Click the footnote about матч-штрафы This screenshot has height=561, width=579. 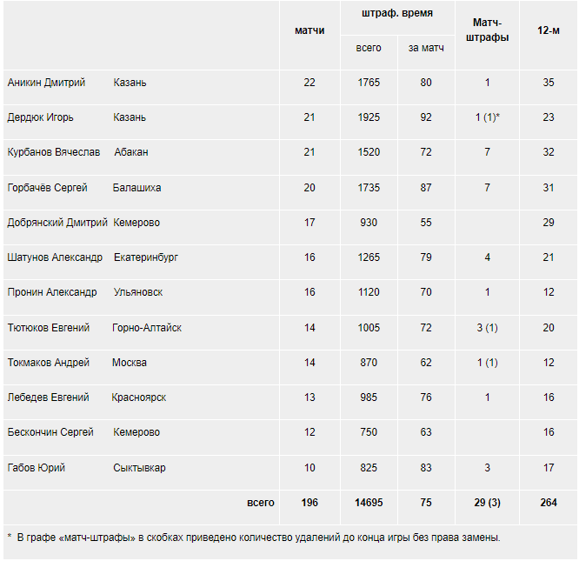click(x=254, y=538)
